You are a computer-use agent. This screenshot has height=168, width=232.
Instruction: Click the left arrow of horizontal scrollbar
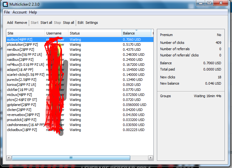[x=9, y=158]
